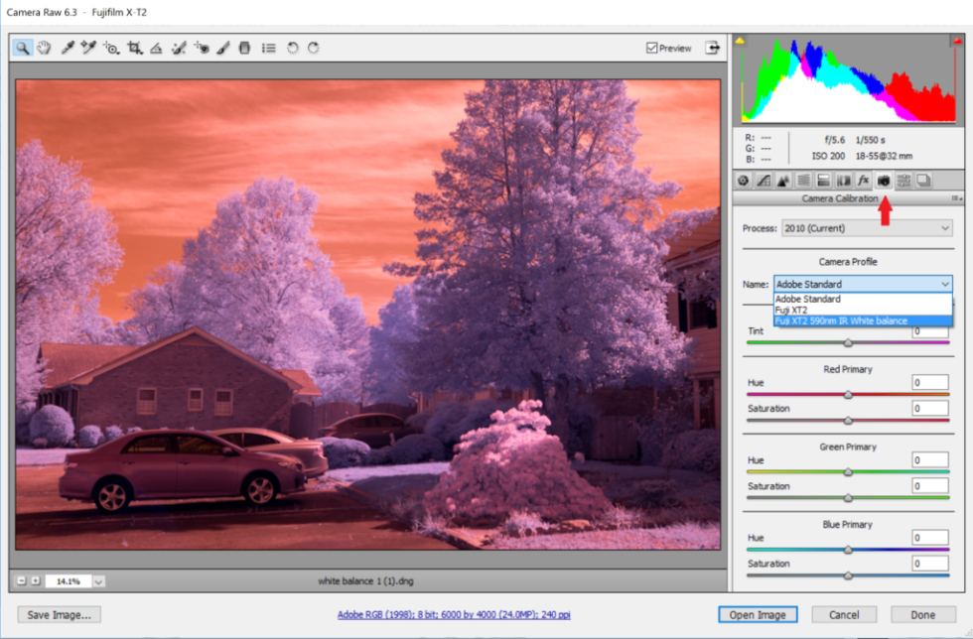This screenshot has height=639, width=973.
Task: Click the Green Primary Saturation value field
Action: (x=930, y=486)
